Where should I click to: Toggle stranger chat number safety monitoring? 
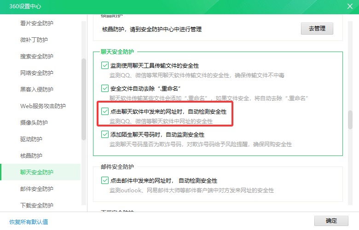pyautogui.click(x=104, y=134)
